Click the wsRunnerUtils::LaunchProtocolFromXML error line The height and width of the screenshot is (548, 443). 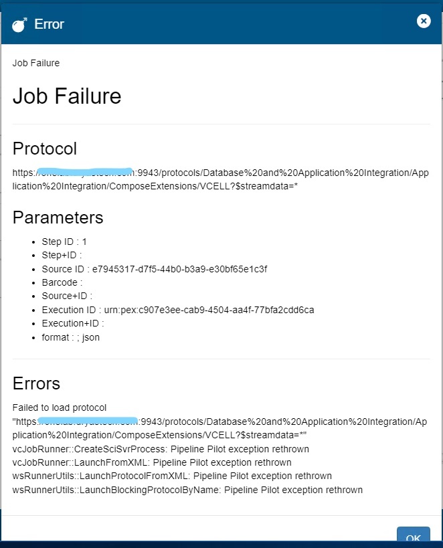(172, 476)
